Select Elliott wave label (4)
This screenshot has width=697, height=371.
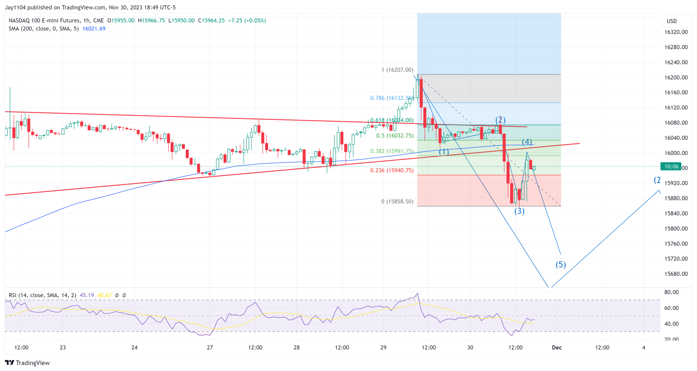click(x=527, y=142)
